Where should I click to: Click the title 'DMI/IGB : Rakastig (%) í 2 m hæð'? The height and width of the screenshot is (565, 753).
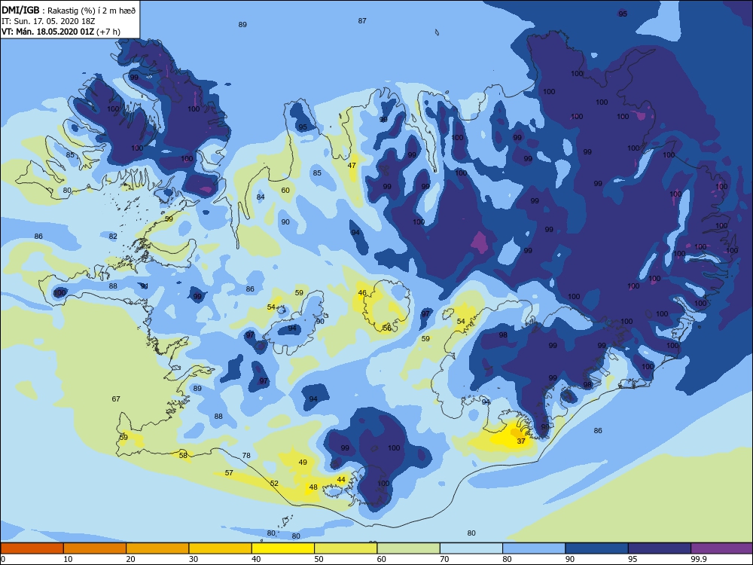point(69,10)
